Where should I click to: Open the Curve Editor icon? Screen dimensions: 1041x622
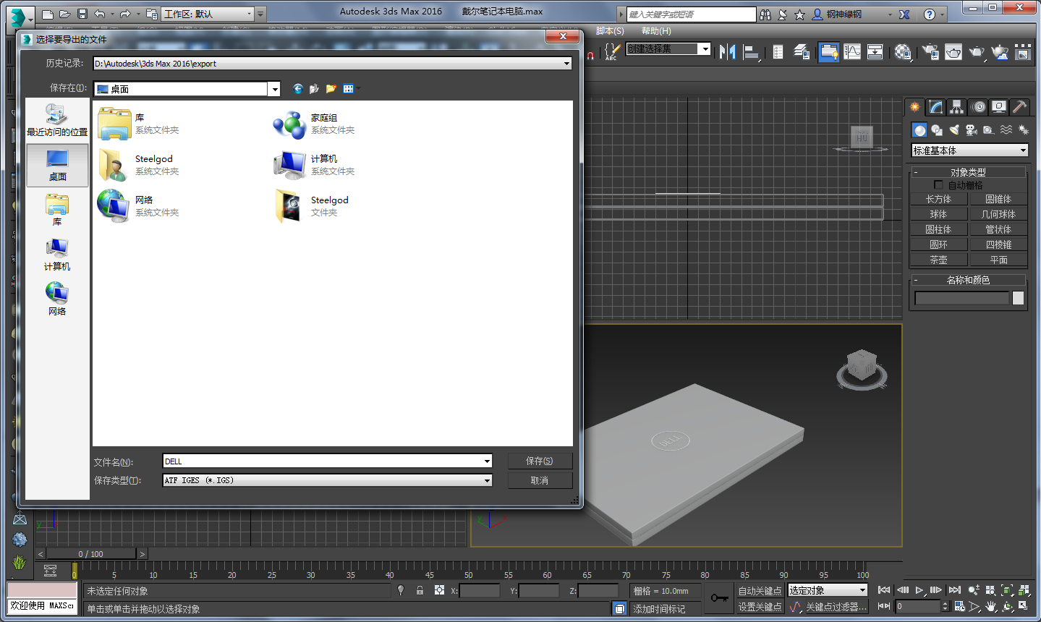[x=853, y=51]
